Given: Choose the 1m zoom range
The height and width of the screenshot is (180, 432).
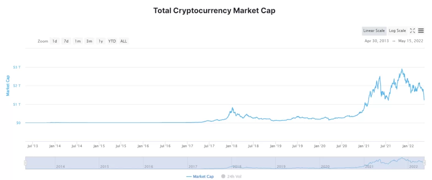Looking at the screenshot, I should [x=78, y=41].
